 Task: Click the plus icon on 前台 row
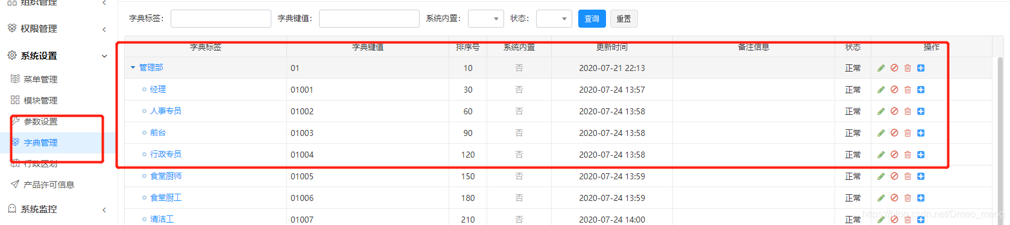point(921,133)
